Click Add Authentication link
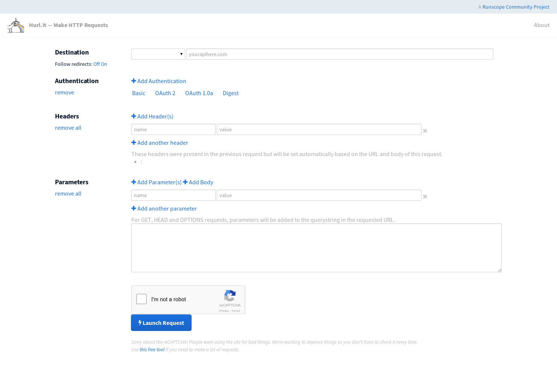 pos(159,81)
